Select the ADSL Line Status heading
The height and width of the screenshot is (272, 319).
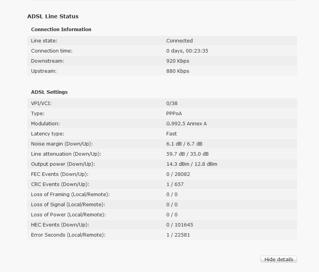click(x=52, y=16)
